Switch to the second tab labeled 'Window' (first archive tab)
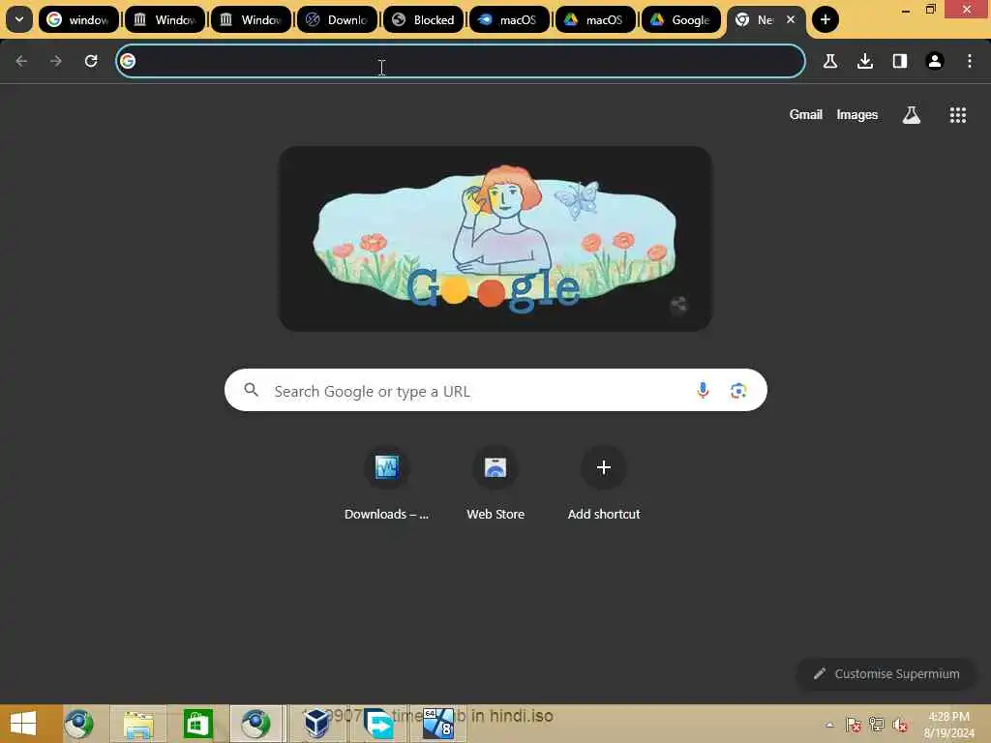991x743 pixels. click(x=165, y=19)
